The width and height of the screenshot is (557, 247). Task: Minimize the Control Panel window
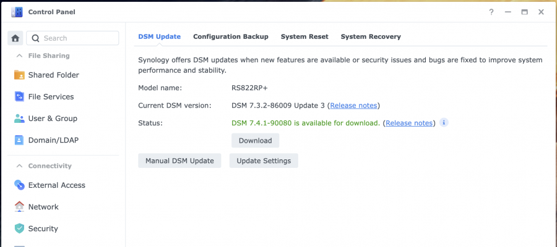point(508,12)
